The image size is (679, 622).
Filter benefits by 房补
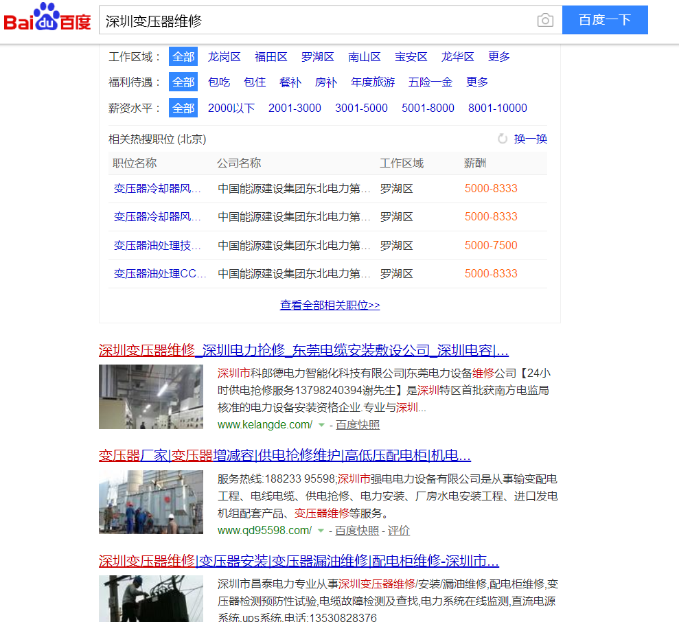click(326, 82)
